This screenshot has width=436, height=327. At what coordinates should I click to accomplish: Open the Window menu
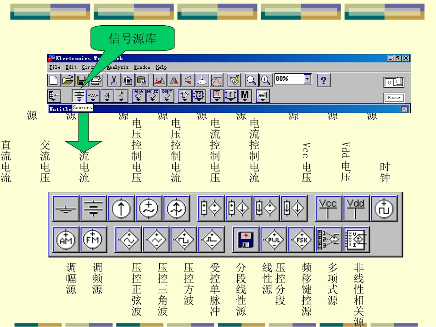click(142, 67)
